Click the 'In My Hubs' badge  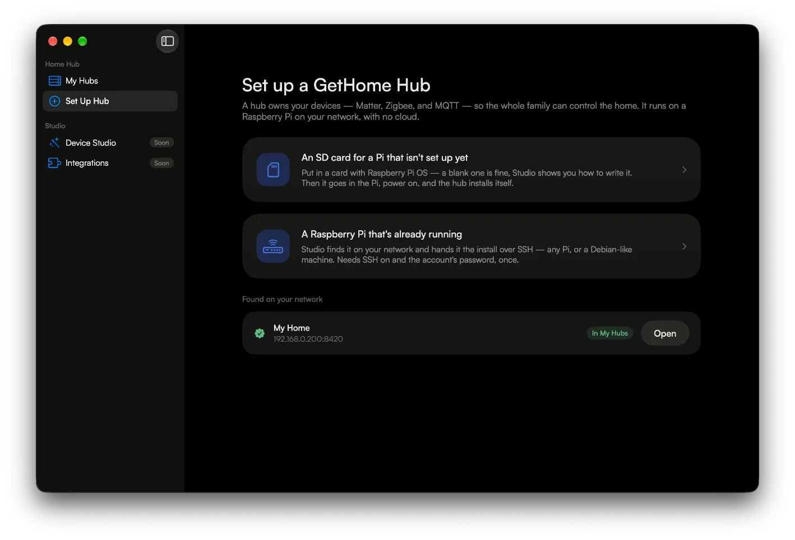click(610, 333)
